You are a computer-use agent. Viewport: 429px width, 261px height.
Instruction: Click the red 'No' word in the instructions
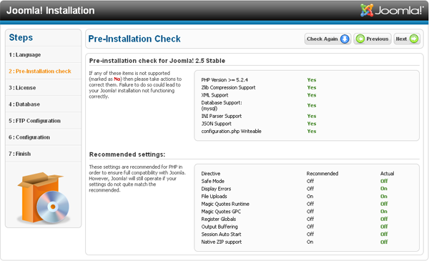(x=117, y=79)
